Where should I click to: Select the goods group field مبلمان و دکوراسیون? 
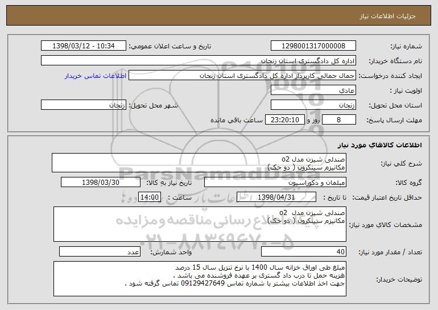(x=275, y=183)
